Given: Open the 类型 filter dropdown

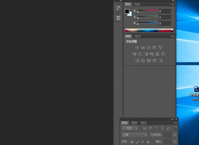Looking at the screenshot, I should tap(129, 128).
